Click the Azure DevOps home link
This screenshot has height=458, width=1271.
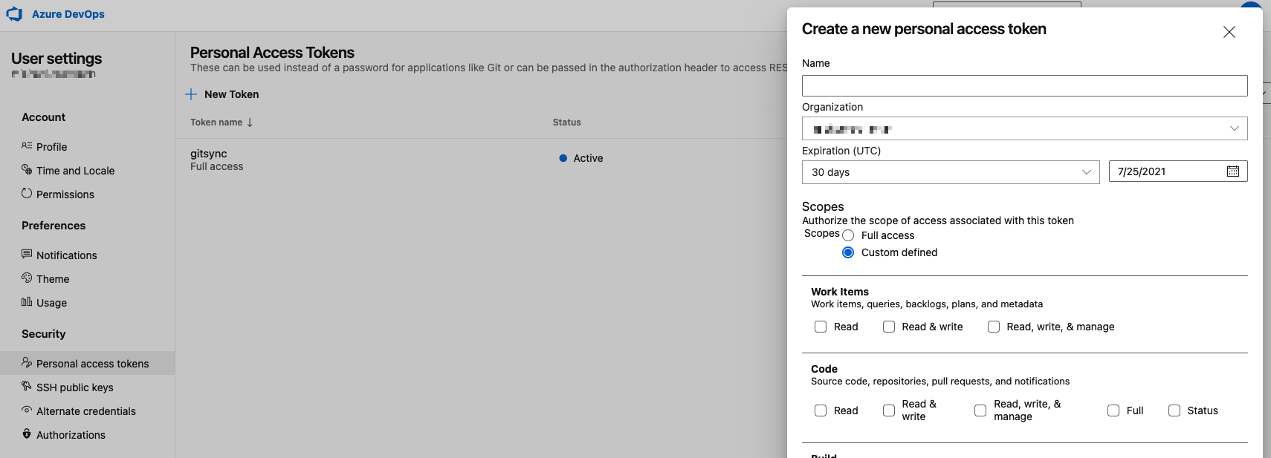[x=68, y=14]
